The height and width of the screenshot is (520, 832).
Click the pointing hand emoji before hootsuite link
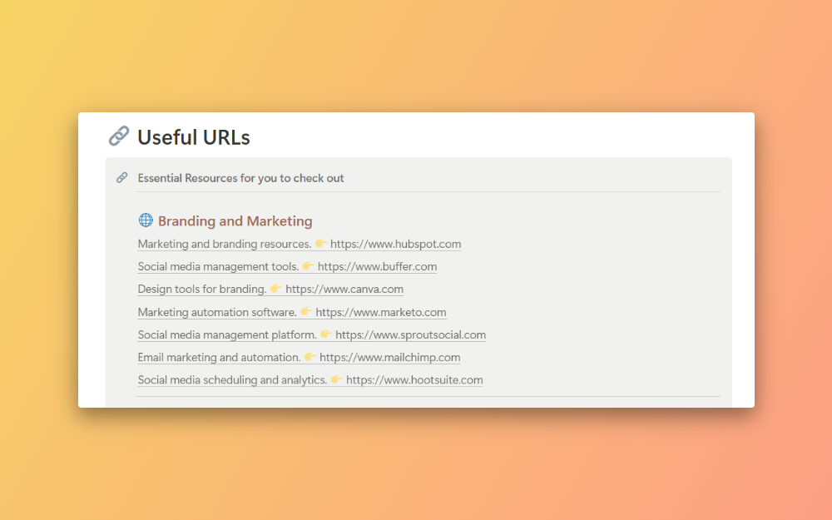pos(337,379)
